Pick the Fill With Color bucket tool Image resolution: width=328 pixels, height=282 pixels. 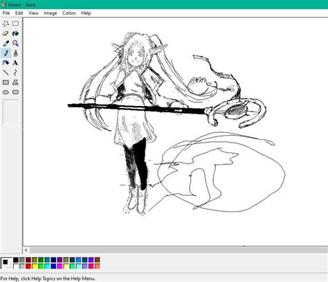coord(15,33)
